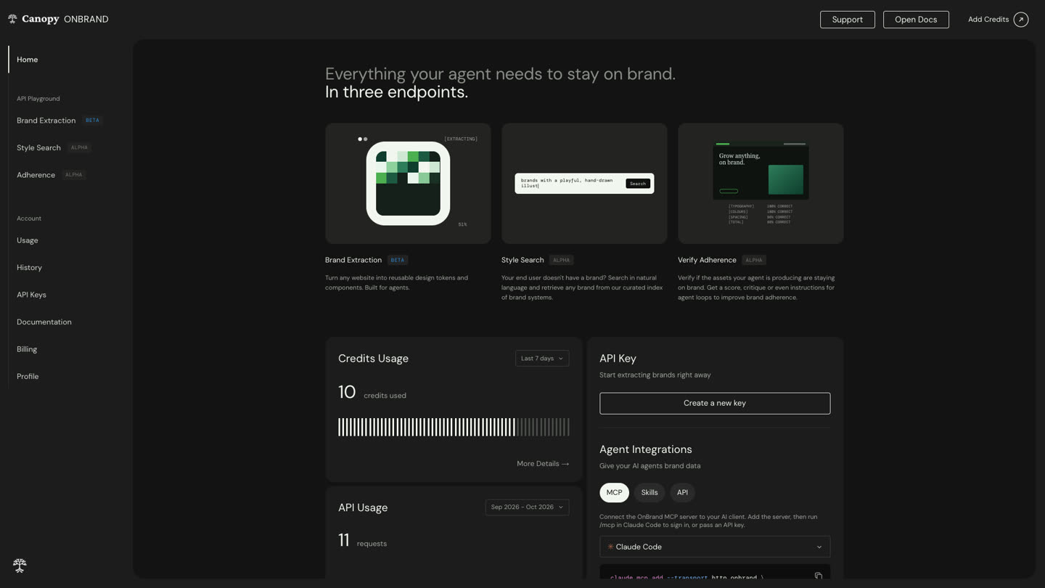Open Brand Extraction in API Playground
The height and width of the screenshot is (588, 1045).
tap(46, 121)
